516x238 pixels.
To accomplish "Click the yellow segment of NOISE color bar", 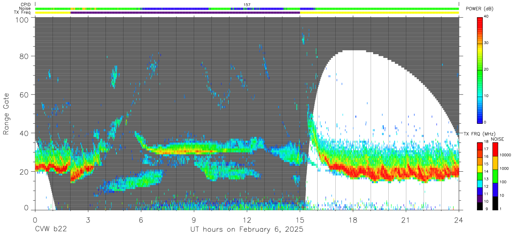I will tap(495, 162).
